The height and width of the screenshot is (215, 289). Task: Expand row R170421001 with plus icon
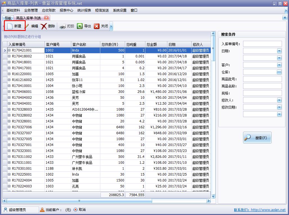[x=9, y=50]
